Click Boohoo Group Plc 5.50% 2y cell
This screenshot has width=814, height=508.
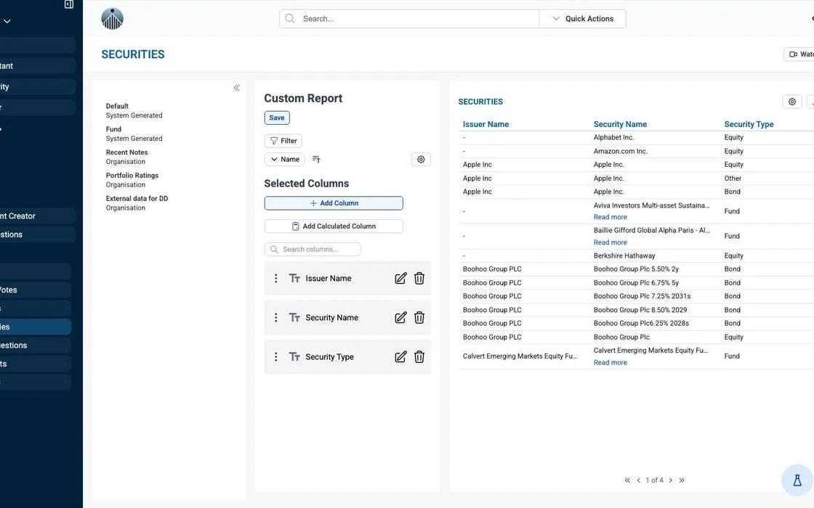pyautogui.click(x=636, y=269)
